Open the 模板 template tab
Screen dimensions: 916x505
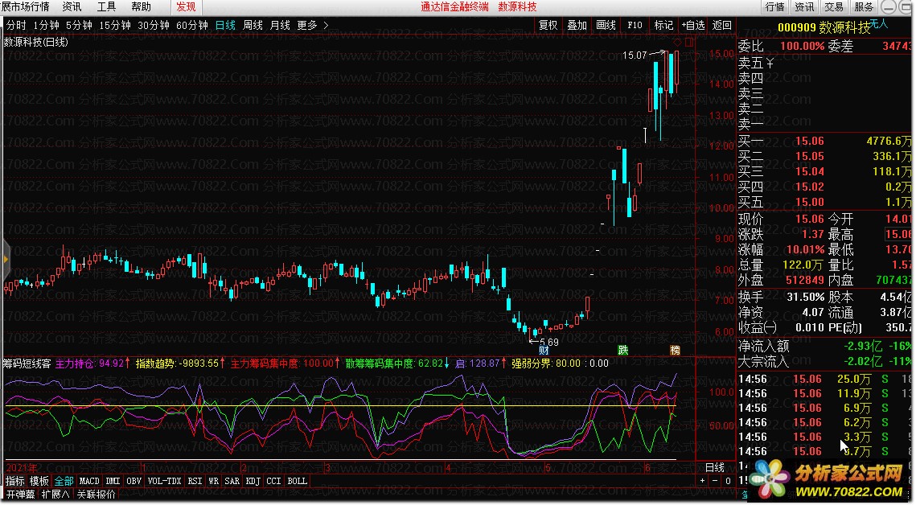(39, 481)
